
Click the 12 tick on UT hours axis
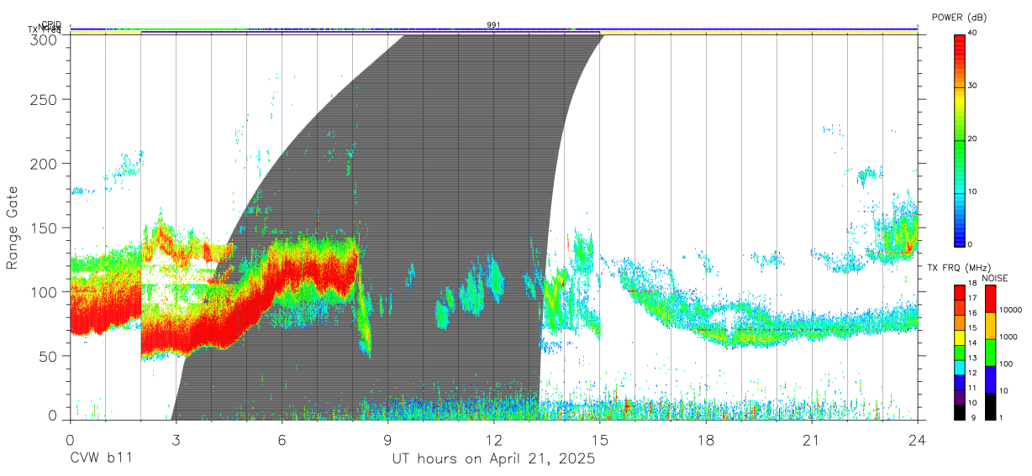(493, 439)
